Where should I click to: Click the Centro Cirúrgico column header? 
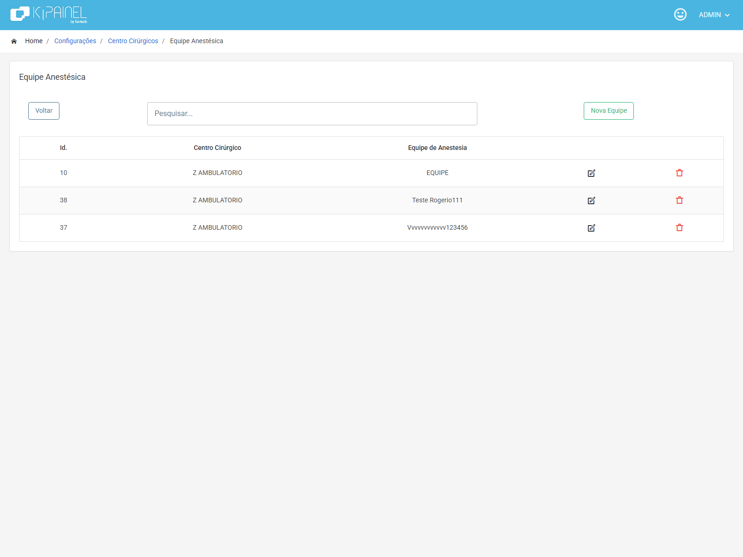click(217, 148)
